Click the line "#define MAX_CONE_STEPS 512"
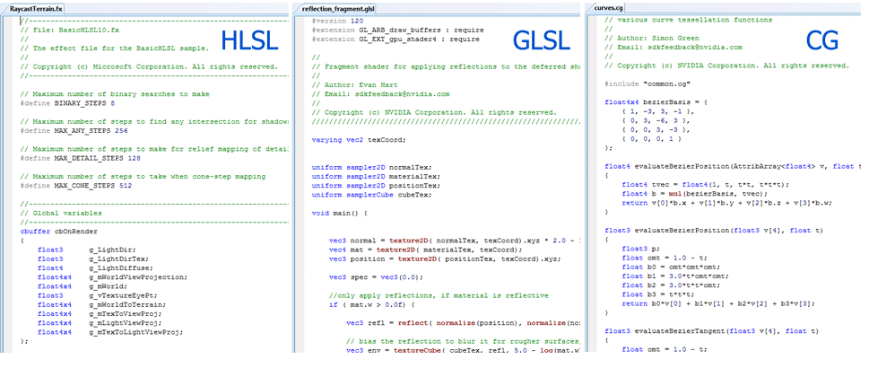This screenshot has height=368, width=869. click(76, 186)
